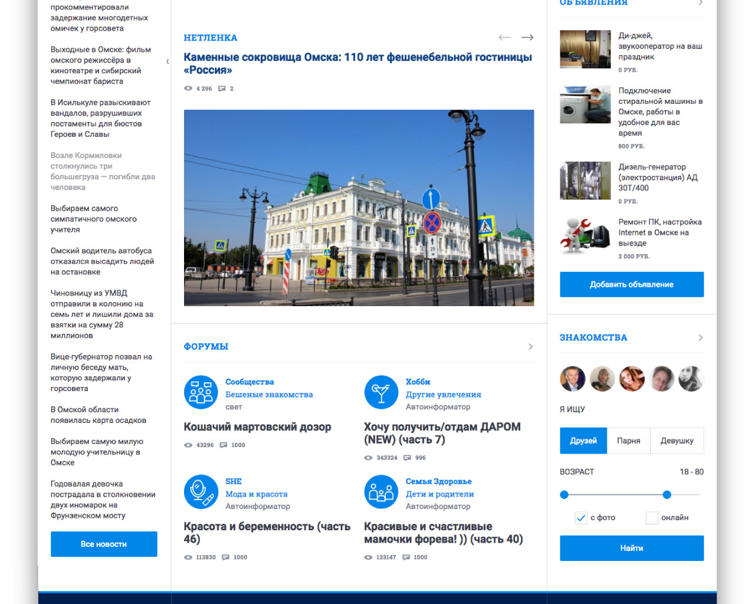
Task: Click views icon showing 133147
Action: (x=368, y=557)
